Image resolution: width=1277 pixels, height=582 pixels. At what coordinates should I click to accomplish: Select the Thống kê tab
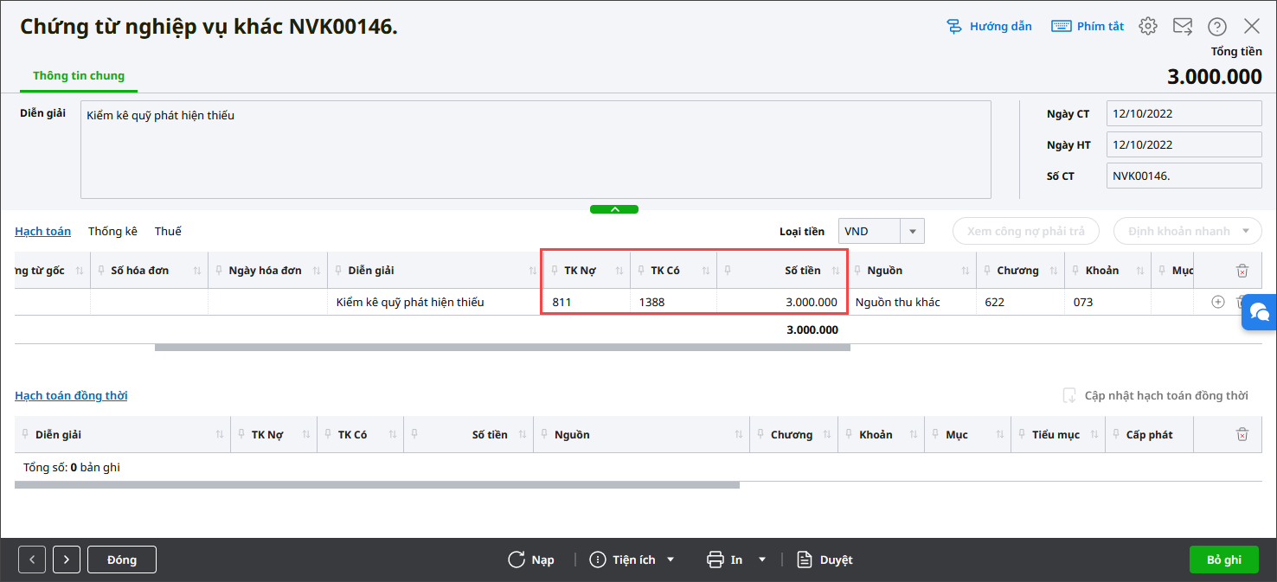pyautogui.click(x=112, y=231)
